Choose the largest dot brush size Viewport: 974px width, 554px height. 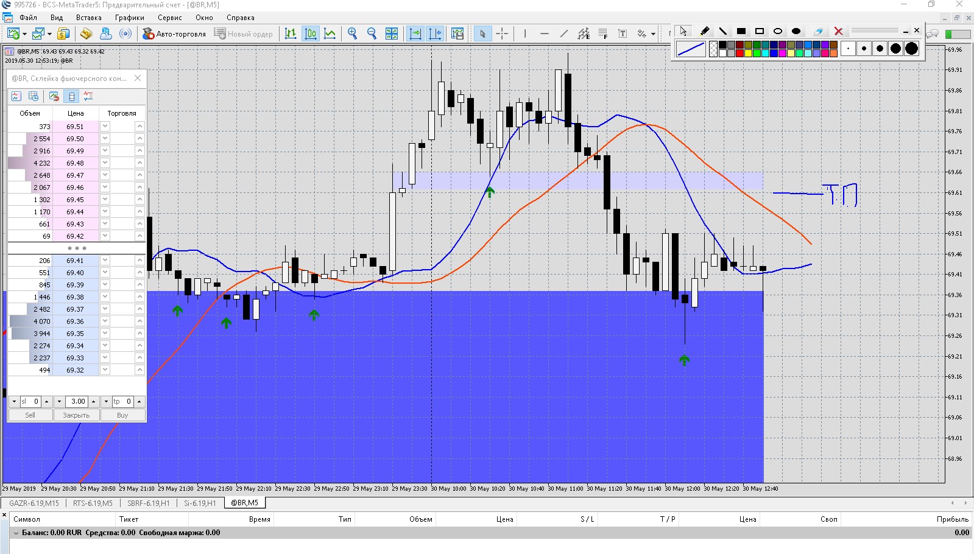[911, 49]
